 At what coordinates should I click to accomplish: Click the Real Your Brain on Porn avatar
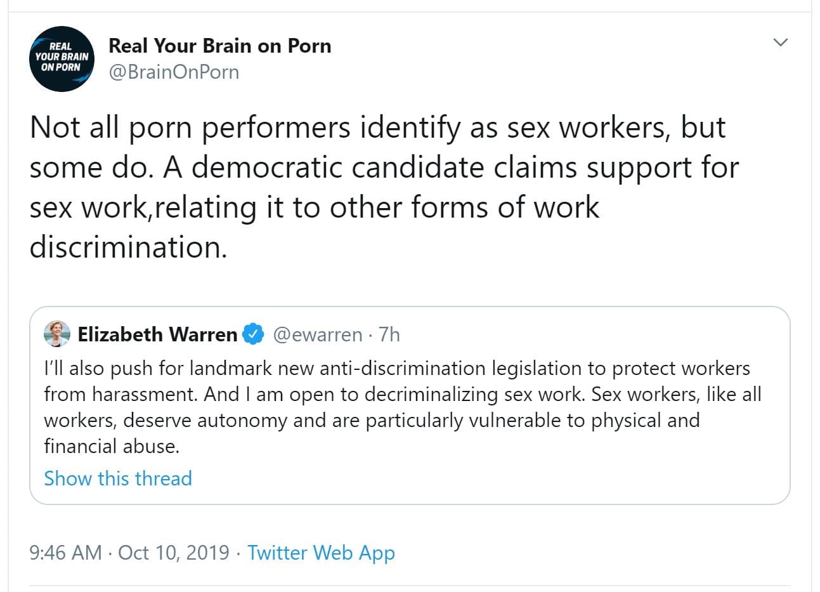point(62,59)
